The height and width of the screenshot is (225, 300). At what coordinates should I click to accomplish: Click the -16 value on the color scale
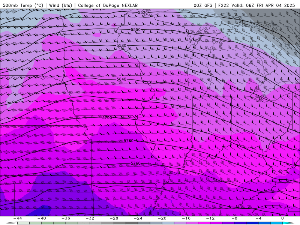pos(186,218)
